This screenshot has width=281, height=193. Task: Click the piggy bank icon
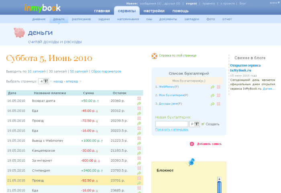click(19, 33)
